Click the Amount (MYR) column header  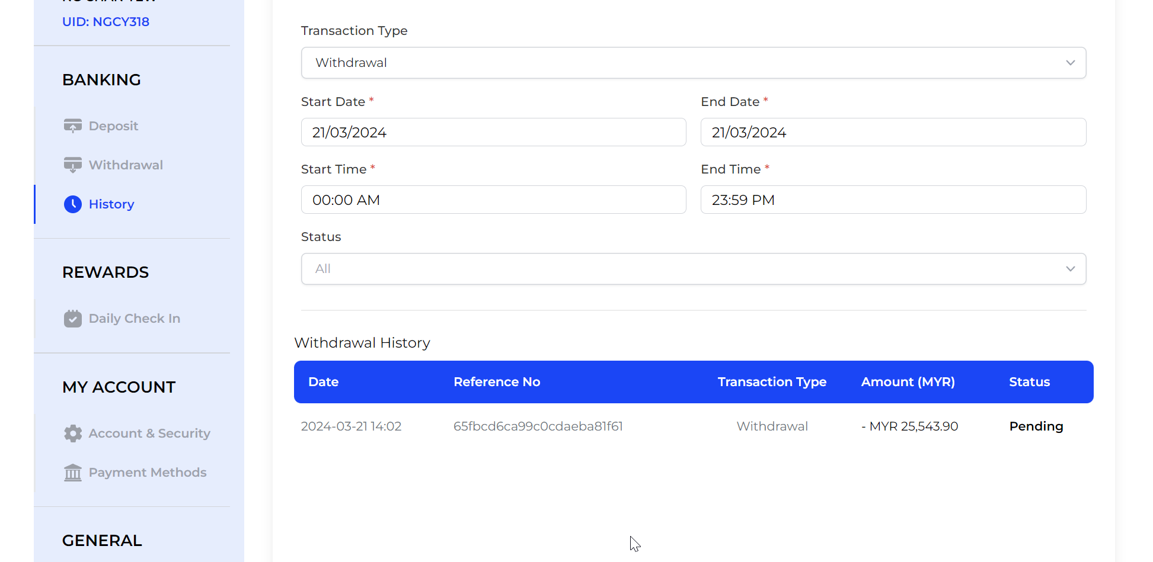pyautogui.click(x=908, y=382)
